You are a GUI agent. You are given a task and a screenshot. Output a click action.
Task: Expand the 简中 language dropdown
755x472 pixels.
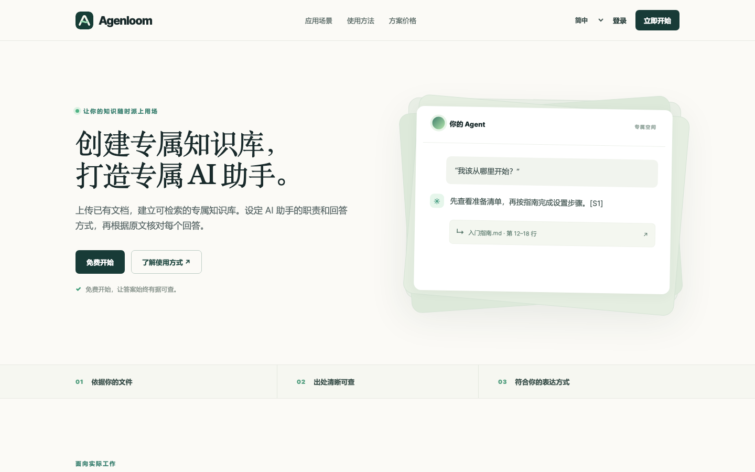tap(589, 20)
